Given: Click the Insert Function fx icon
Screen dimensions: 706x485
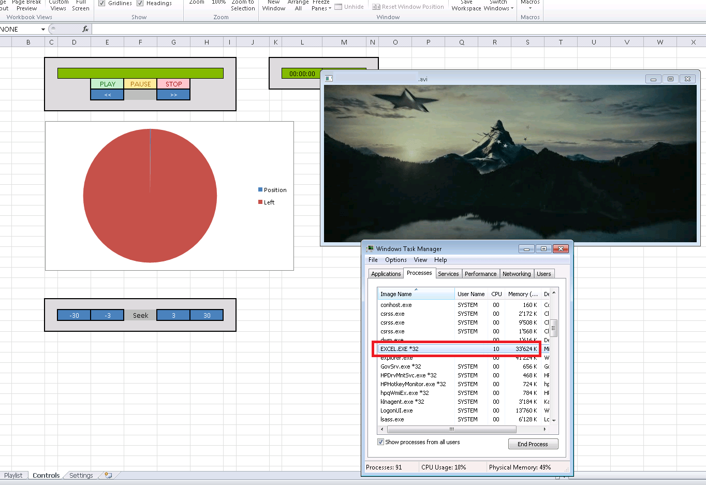Looking at the screenshot, I should (x=85, y=28).
